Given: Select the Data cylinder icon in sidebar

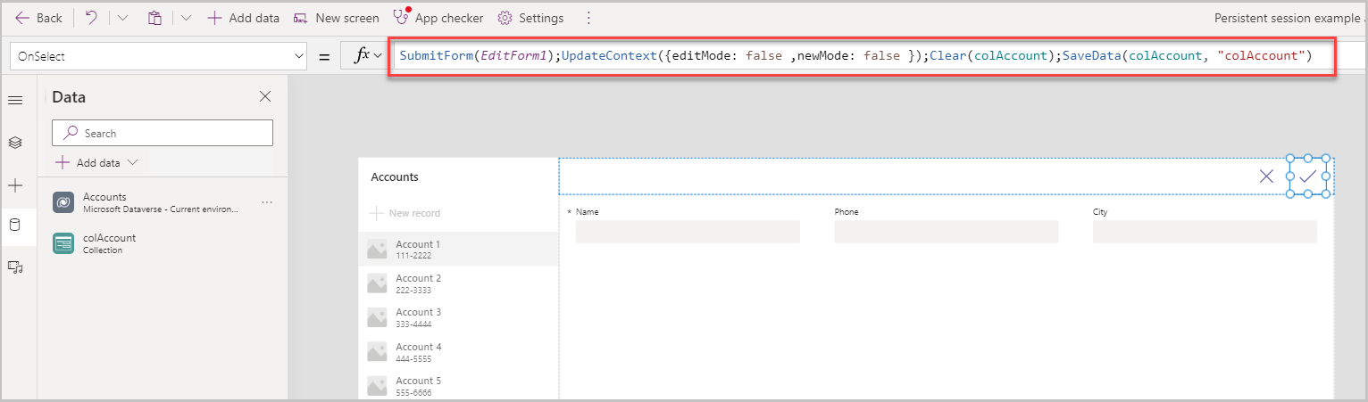Looking at the screenshot, I should click(15, 225).
